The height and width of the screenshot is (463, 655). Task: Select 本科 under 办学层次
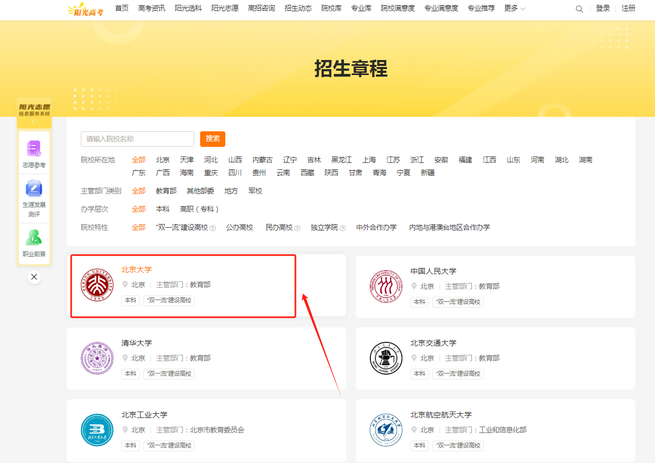click(x=163, y=209)
